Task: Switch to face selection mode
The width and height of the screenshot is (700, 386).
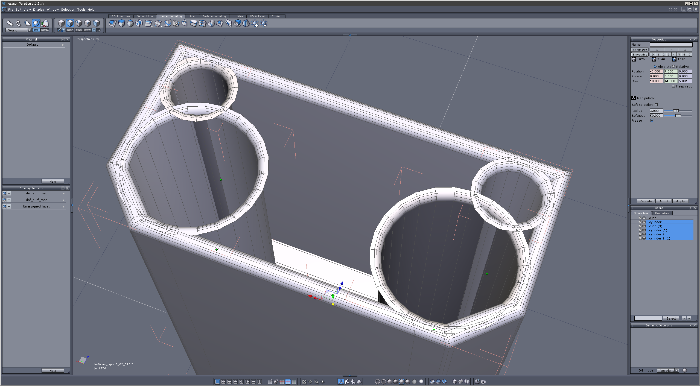Action: 70,23
